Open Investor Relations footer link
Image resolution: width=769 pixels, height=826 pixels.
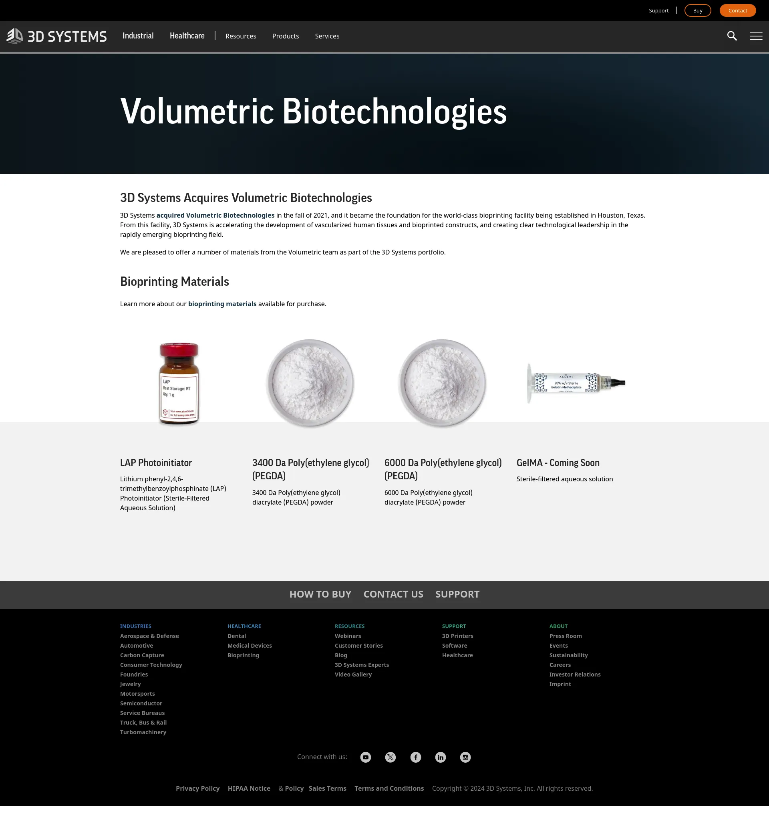(x=575, y=675)
